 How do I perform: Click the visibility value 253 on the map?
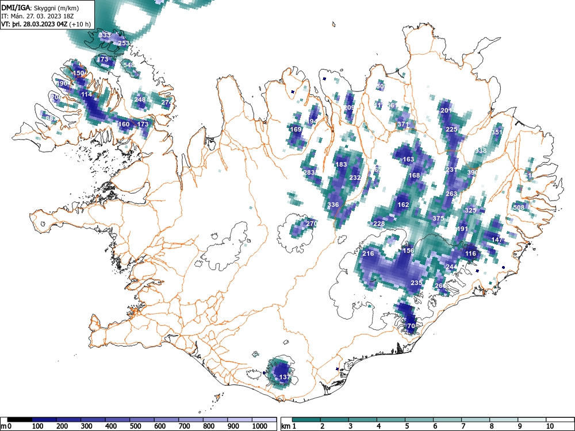[124, 43]
